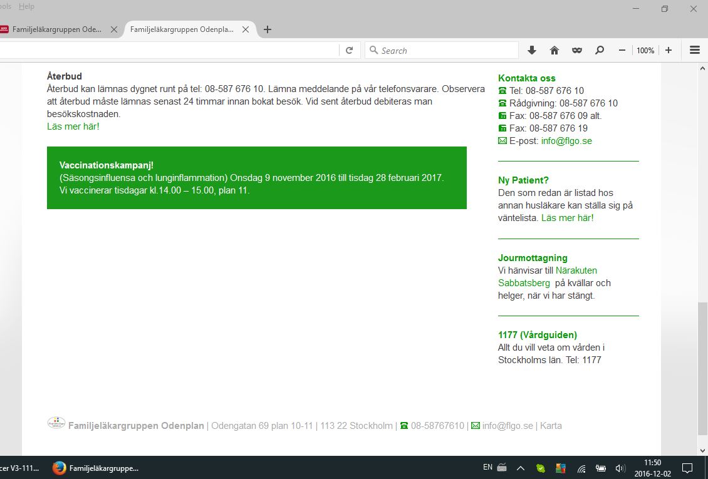
Task: Click the Rådgivning: 08-587 676 10 text
Action: click(563, 103)
